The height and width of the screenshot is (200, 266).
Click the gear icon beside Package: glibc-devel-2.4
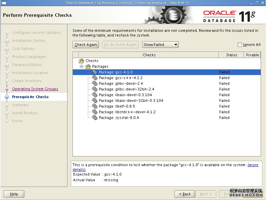[95, 83]
